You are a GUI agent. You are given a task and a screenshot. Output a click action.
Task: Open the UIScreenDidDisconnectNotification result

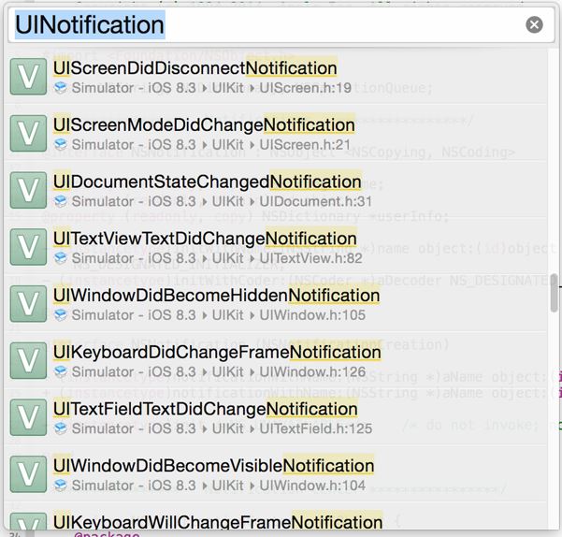click(195, 69)
